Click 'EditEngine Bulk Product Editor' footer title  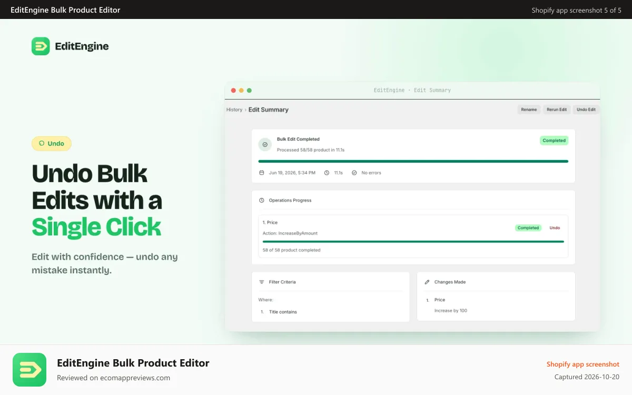point(133,363)
